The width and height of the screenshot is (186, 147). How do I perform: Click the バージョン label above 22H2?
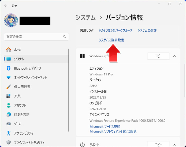coord(95,80)
